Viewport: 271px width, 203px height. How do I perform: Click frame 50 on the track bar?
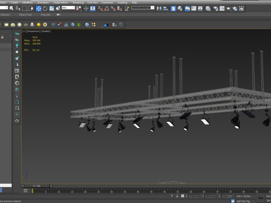(164, 191)
